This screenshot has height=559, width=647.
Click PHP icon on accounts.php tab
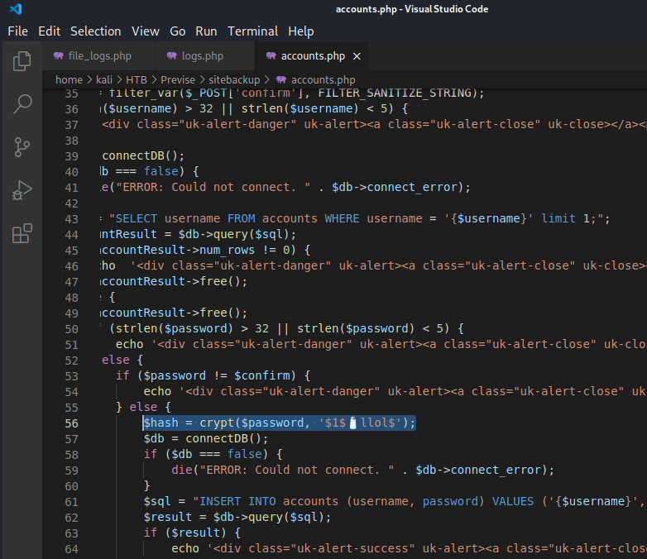(271, 56)
